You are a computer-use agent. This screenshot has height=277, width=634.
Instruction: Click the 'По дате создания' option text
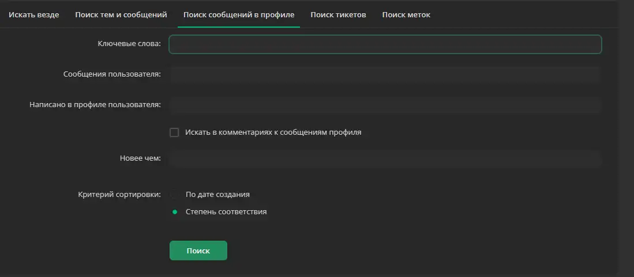(x=217, y=195)
